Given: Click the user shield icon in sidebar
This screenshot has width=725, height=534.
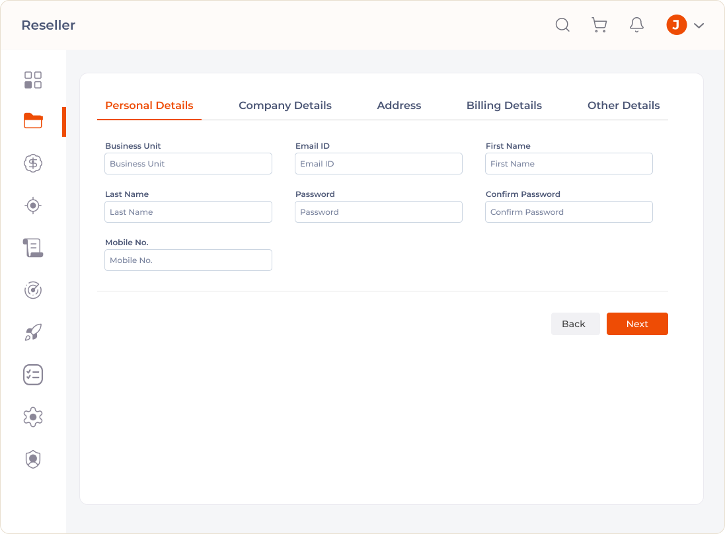Looking at the screenshot, I should (x=33, y=459).
